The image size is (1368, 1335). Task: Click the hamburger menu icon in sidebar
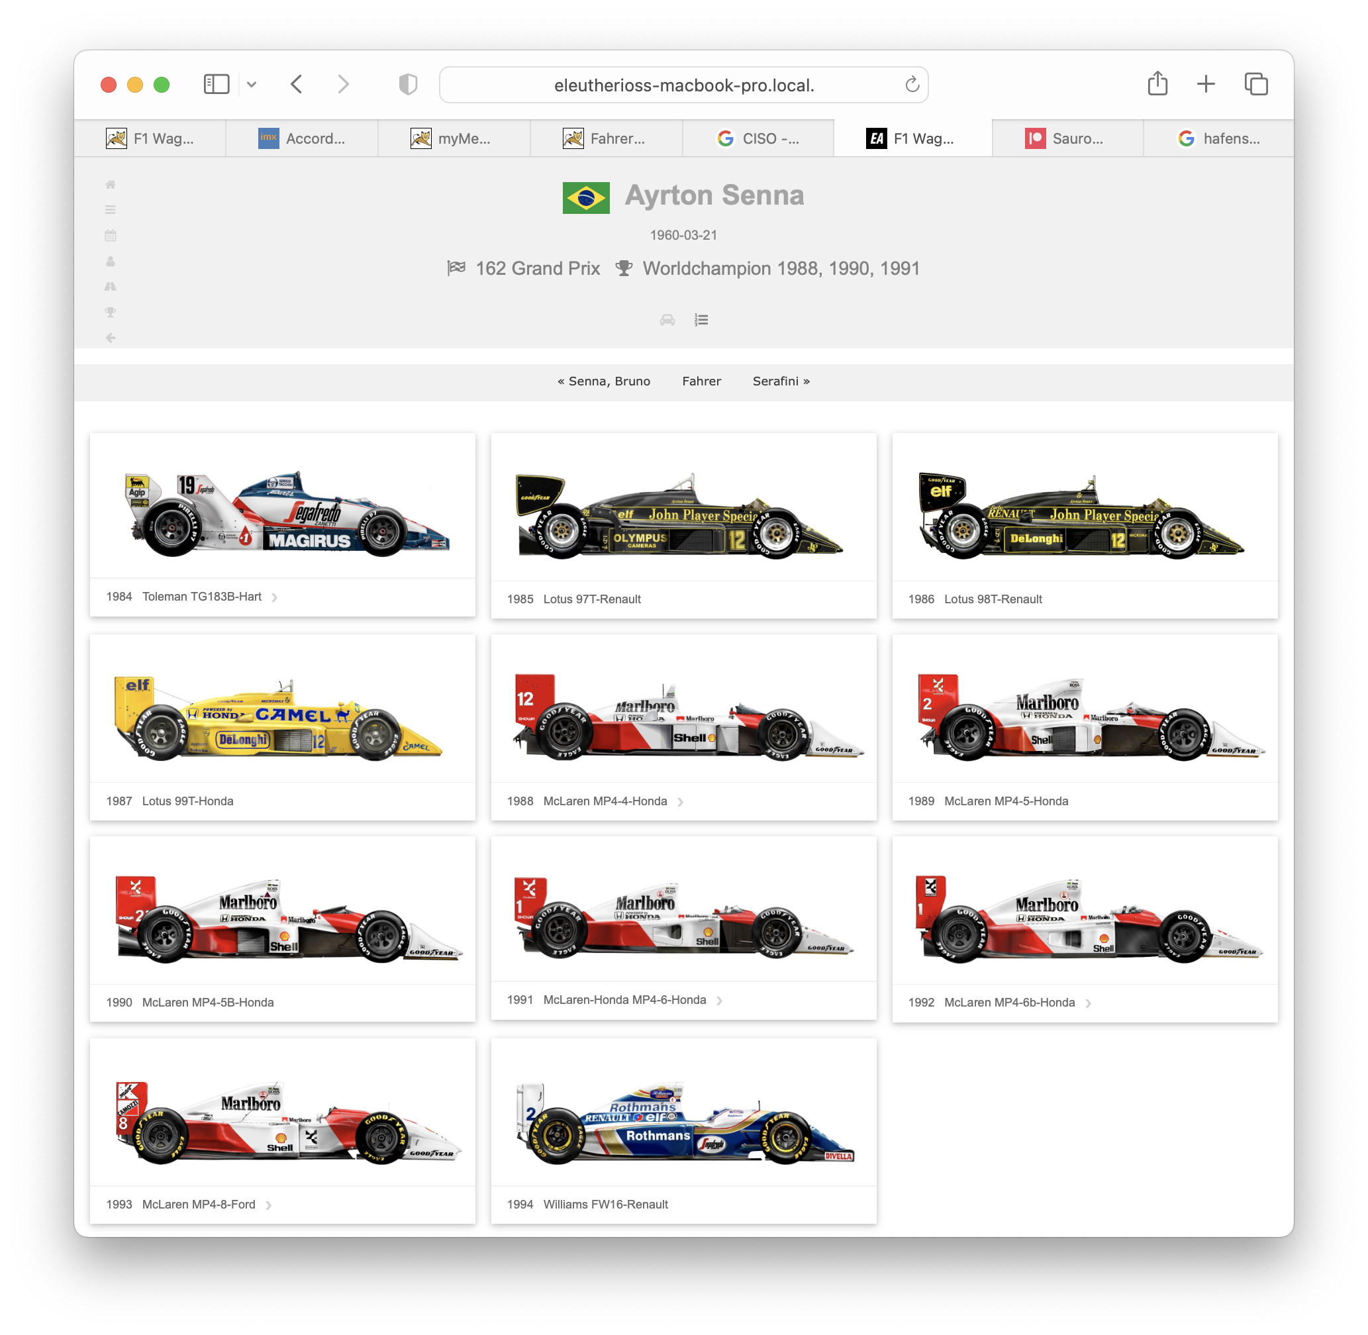pyautogui.click(x=110, y=210)
